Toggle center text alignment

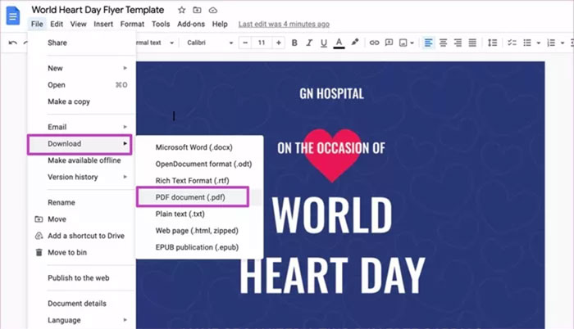point(444,43)
